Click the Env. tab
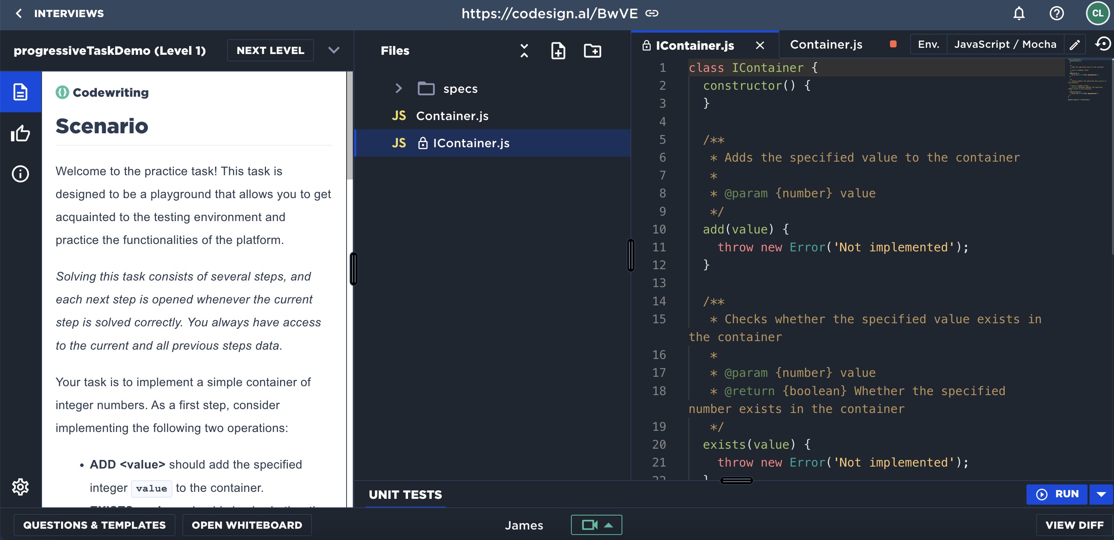Image resolution: width=1114 pixels, height=540 pixels. point(928,44)
